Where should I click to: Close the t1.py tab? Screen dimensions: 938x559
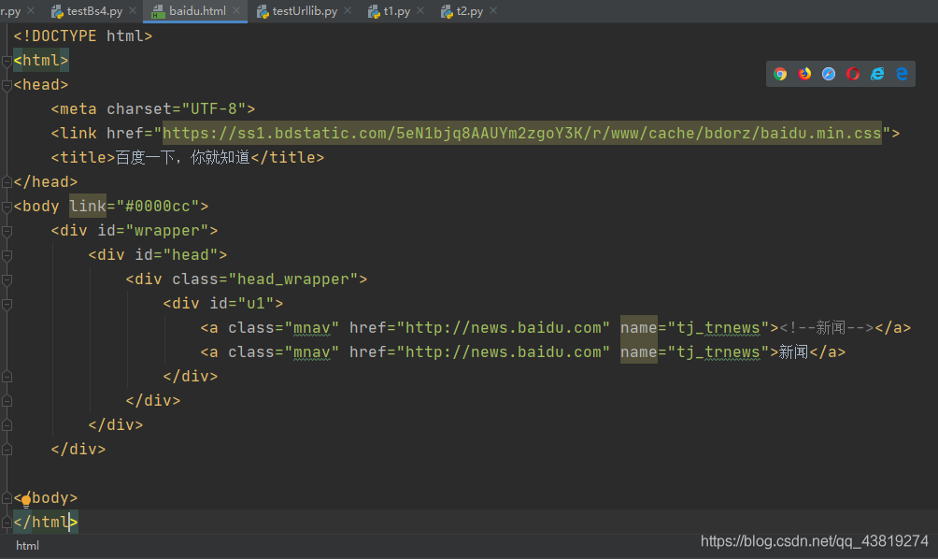click(420, 11)
